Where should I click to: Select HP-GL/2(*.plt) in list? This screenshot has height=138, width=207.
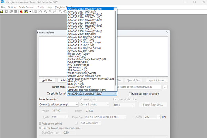(x=90, y=81)
